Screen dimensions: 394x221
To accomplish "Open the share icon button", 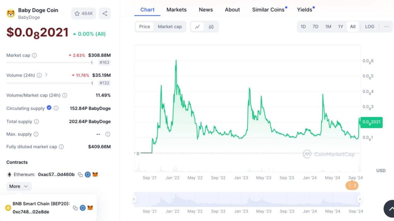I will coord(105,13).
